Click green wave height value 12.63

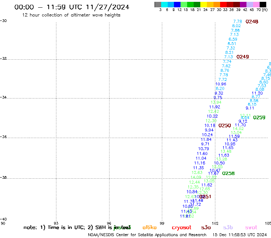pyautogui.click(x=197, y=172)
